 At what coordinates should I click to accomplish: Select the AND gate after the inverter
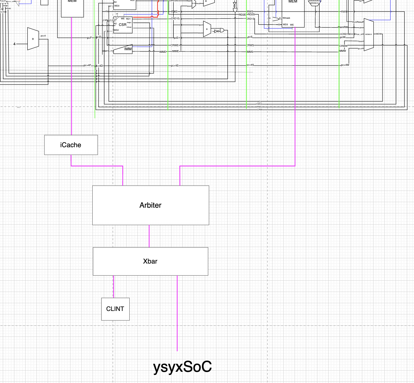pos(222,31)
